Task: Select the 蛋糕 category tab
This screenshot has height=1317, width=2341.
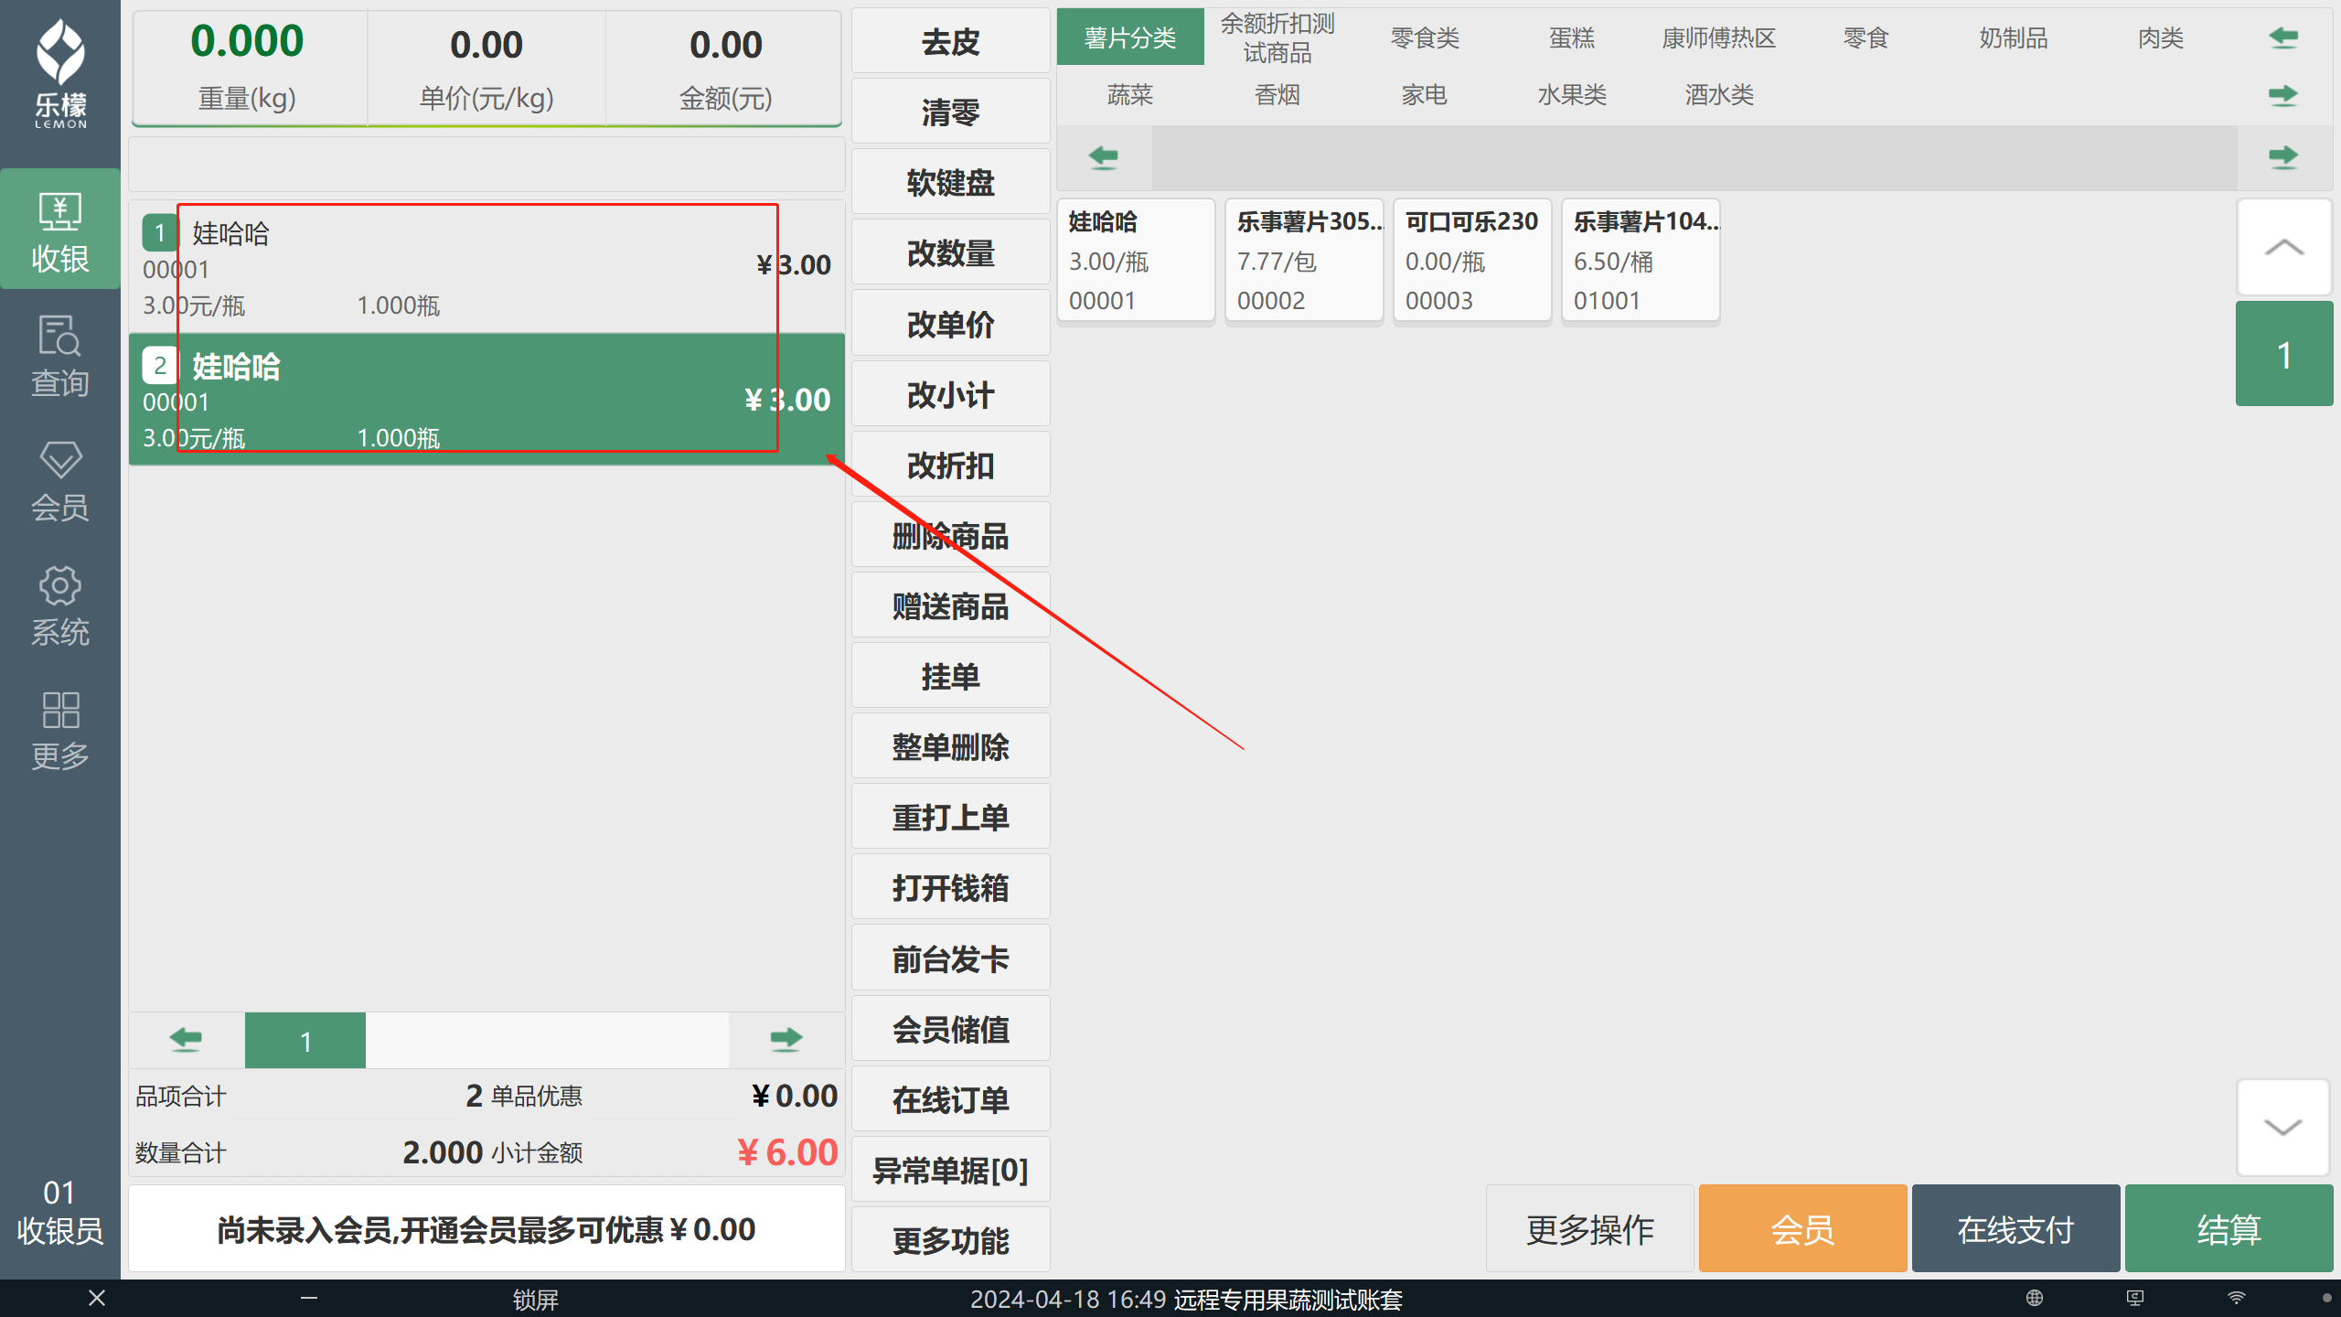Action: point(1572,37)
